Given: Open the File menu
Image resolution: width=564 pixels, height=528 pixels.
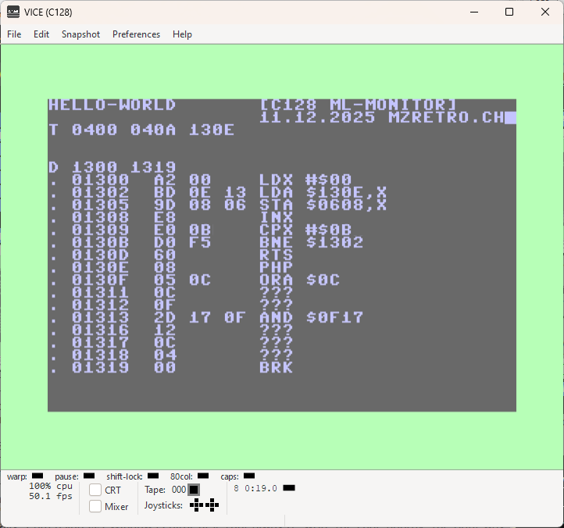Looking at the screenshot, I should [x=14, y=34].
